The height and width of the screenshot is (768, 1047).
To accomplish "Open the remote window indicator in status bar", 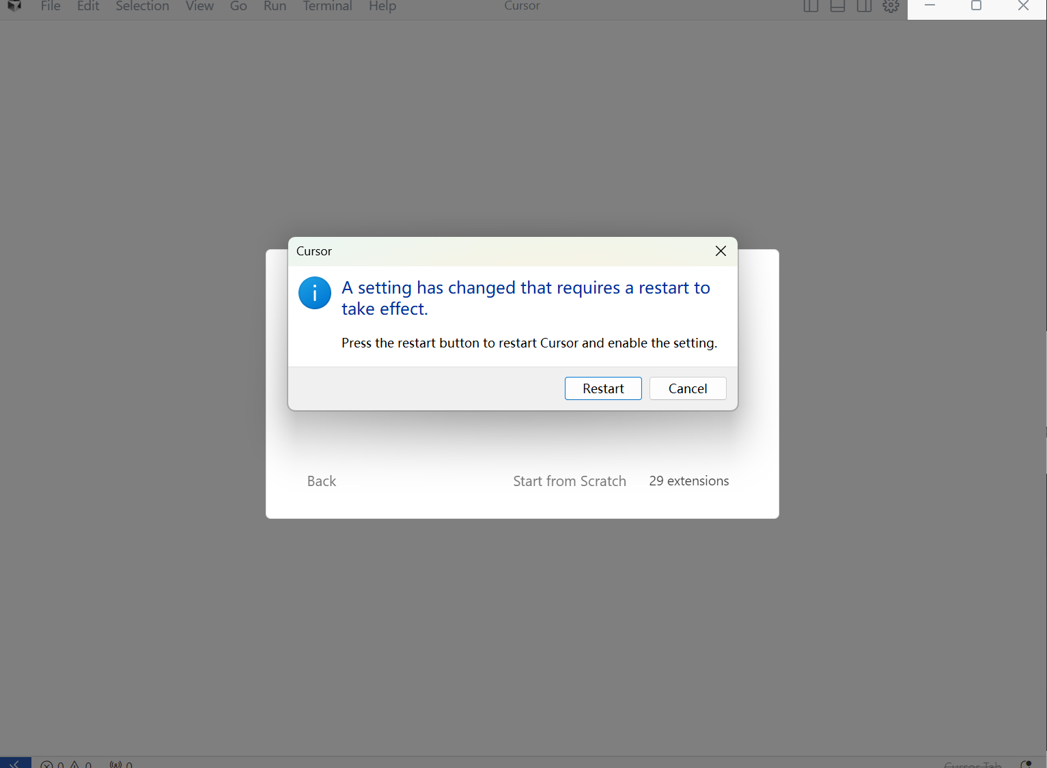I will [x=15, y=763].
